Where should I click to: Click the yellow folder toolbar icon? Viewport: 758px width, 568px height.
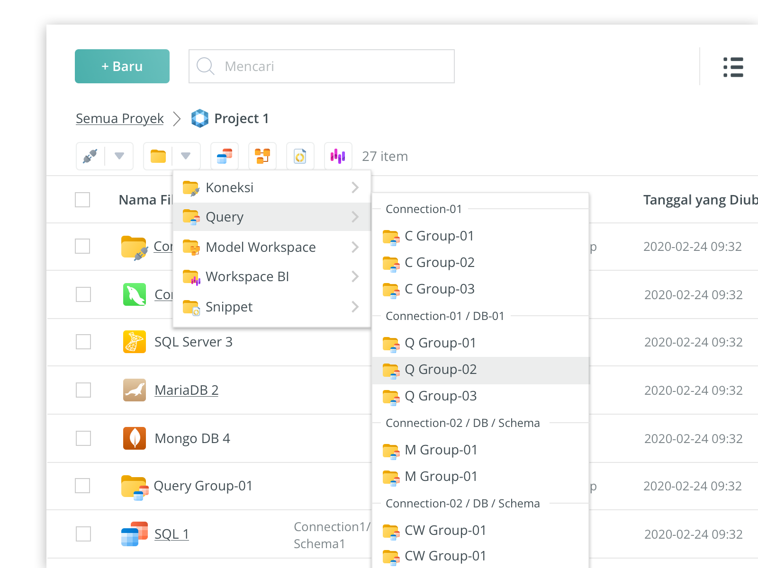(x=158, y=156)
